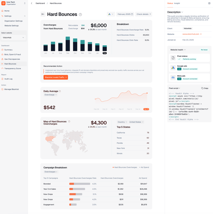
Task: Click the Check details button
Action: [144, 14]
